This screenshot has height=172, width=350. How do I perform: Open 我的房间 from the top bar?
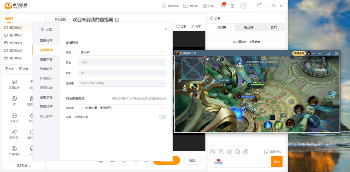[170, 6]
